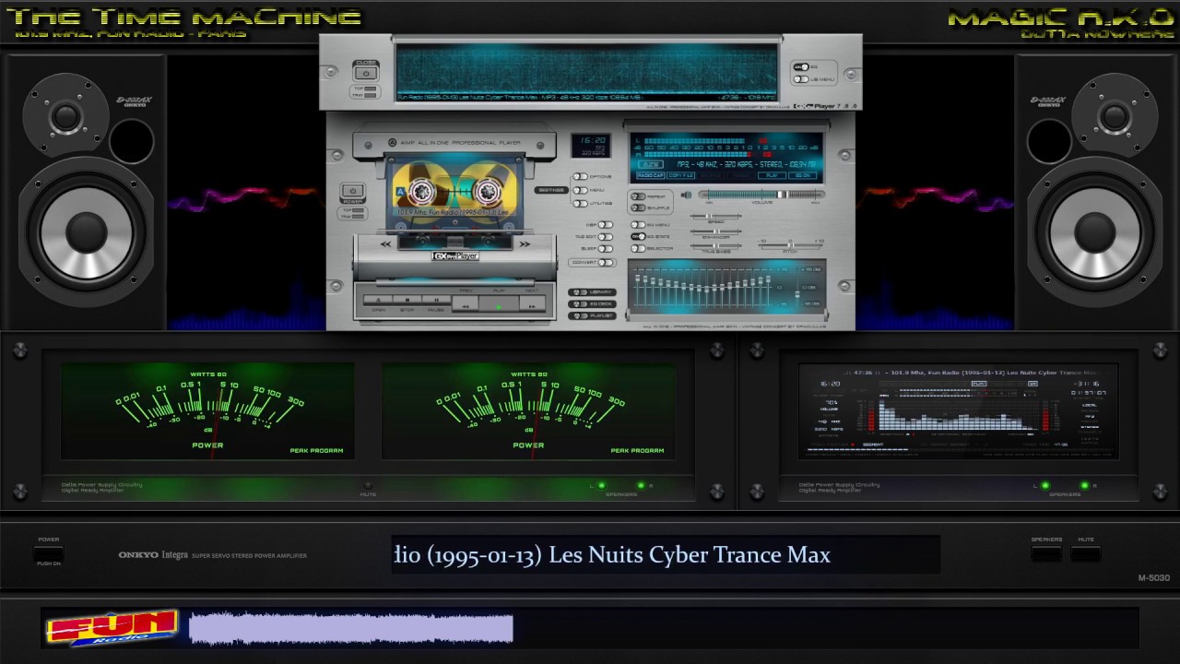Viewport: 1180px width, 664px height.
Task: Toggle the EQ switch on top display panel
Action: (801, 66)
